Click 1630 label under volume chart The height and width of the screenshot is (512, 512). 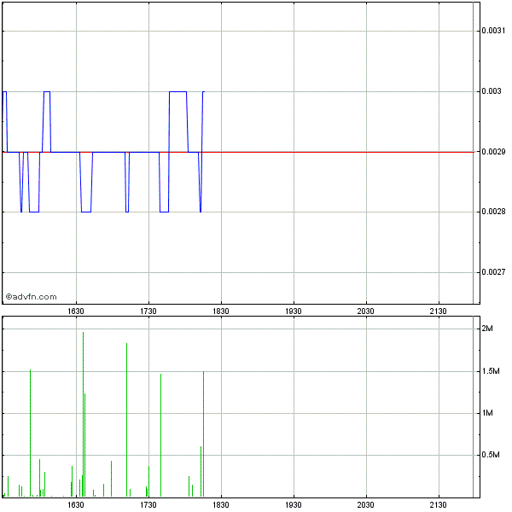pyautogui.click(x=76, y=505)
